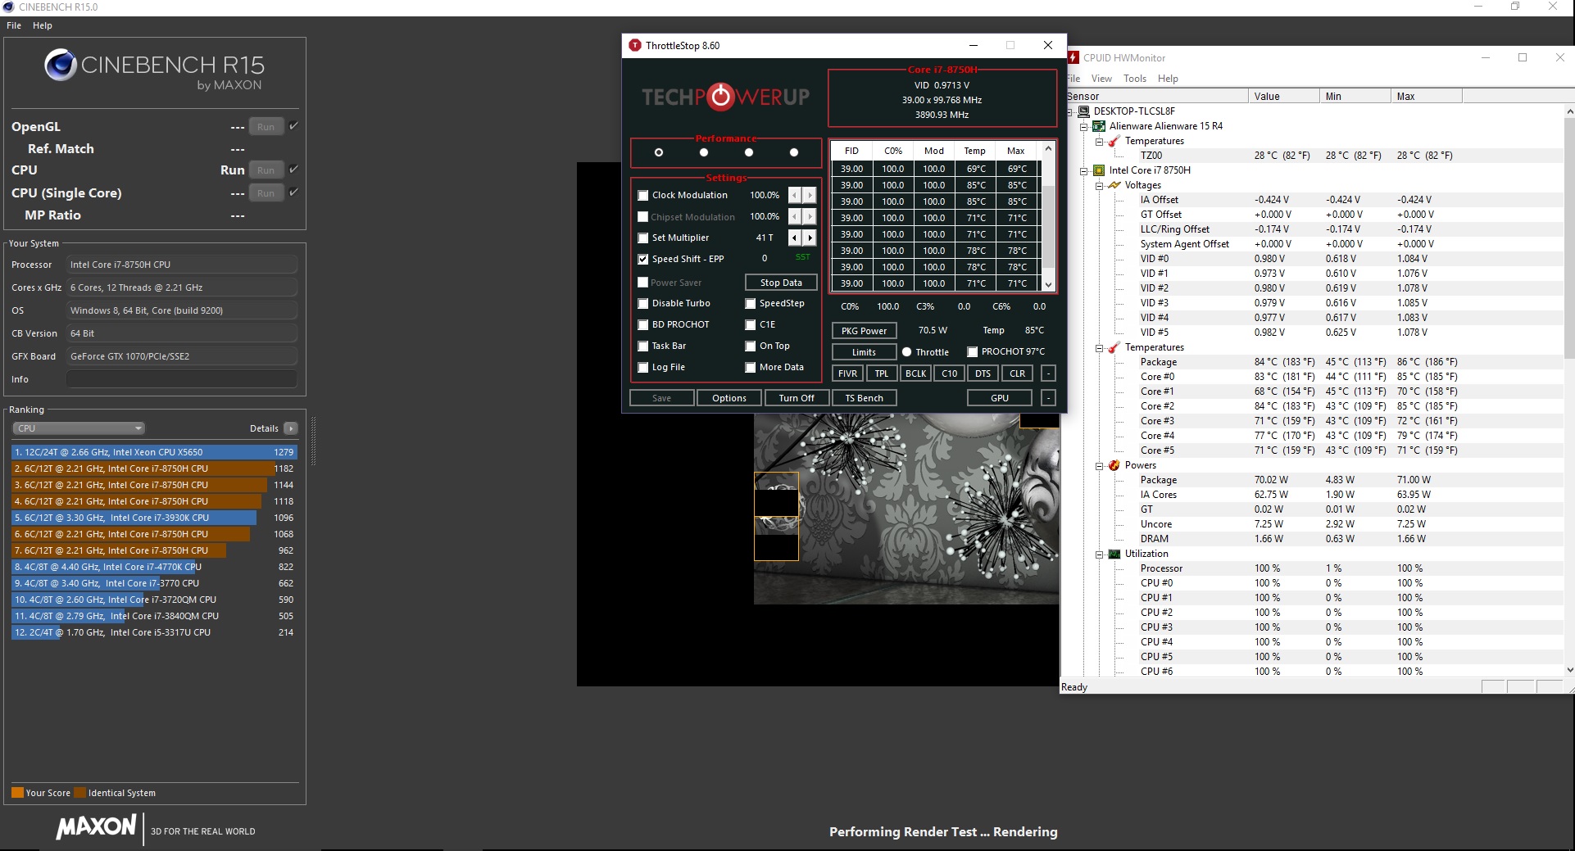This screenshot has width=1575, height=851.
Task: Collapse the Voltages tree node
Action: pyautogui.click(x=1099, y=185)
